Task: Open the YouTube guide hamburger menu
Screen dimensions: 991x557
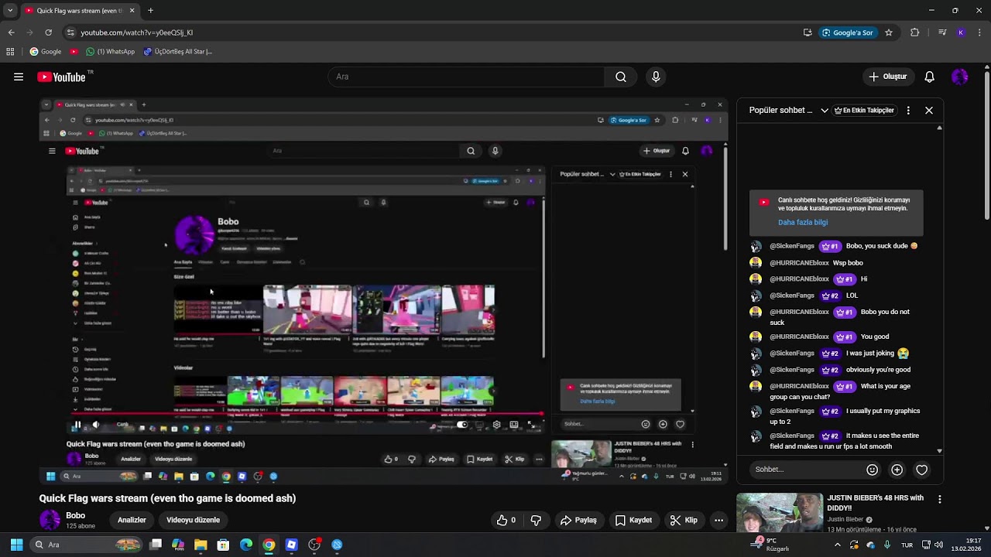Action: pyautogui.click(x=19, y=77)
